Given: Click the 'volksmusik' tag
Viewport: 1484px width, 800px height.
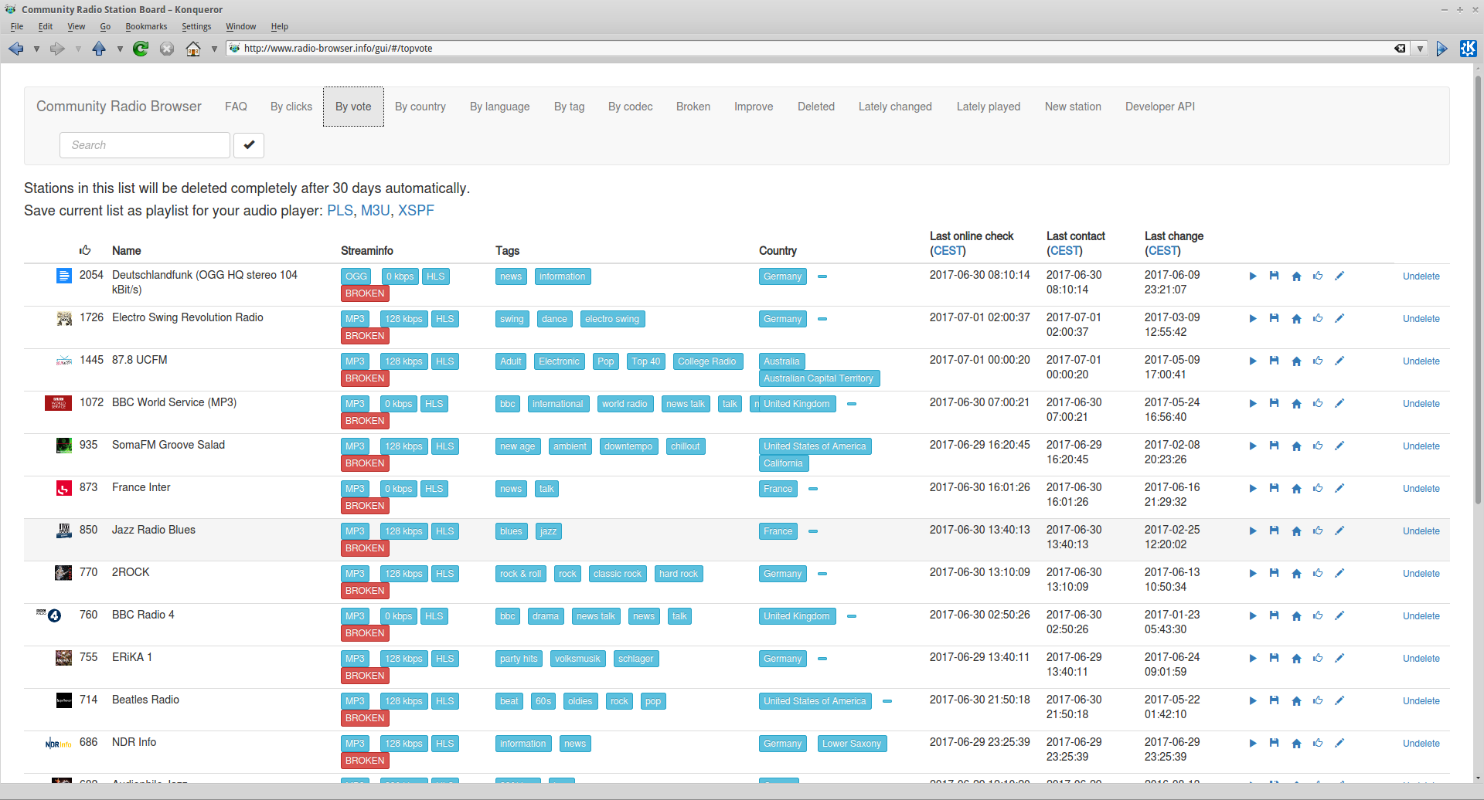Looking at the screenshot, I should pyautogui.click(x=577, y=659).
